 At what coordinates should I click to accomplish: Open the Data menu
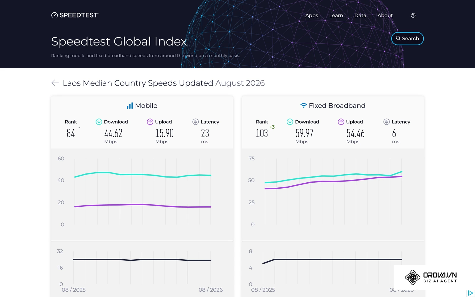[360, 15]
